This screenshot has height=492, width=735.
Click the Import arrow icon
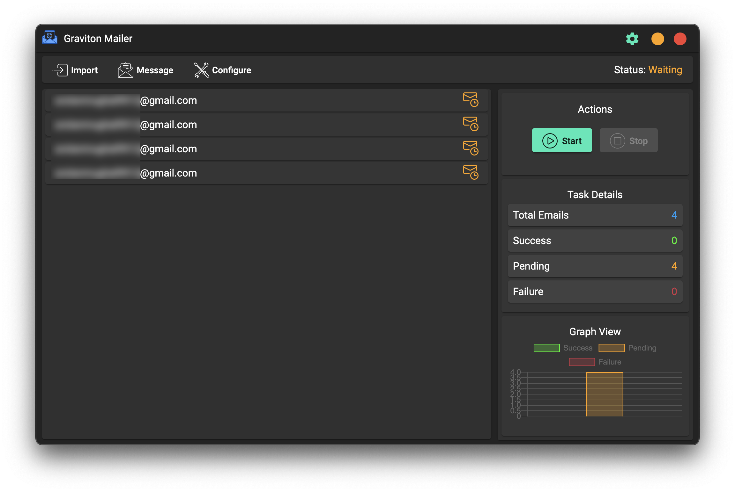(60, 70)
